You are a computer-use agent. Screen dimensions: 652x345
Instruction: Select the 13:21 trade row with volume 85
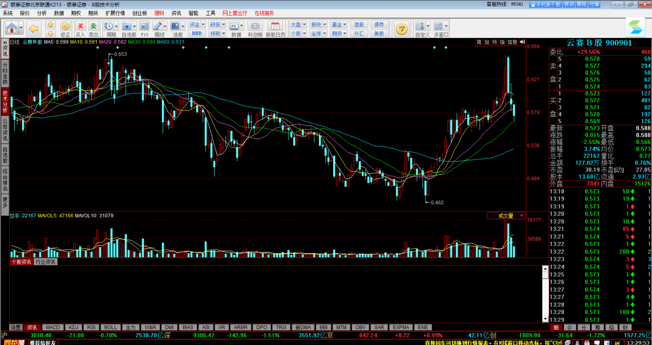pos(600,229)
